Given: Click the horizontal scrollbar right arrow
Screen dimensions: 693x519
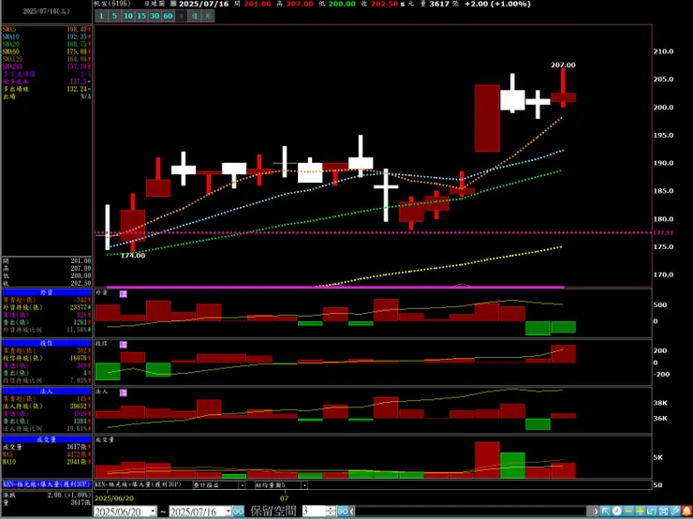Looking at the screenshot, I should [x=596, y=512].
